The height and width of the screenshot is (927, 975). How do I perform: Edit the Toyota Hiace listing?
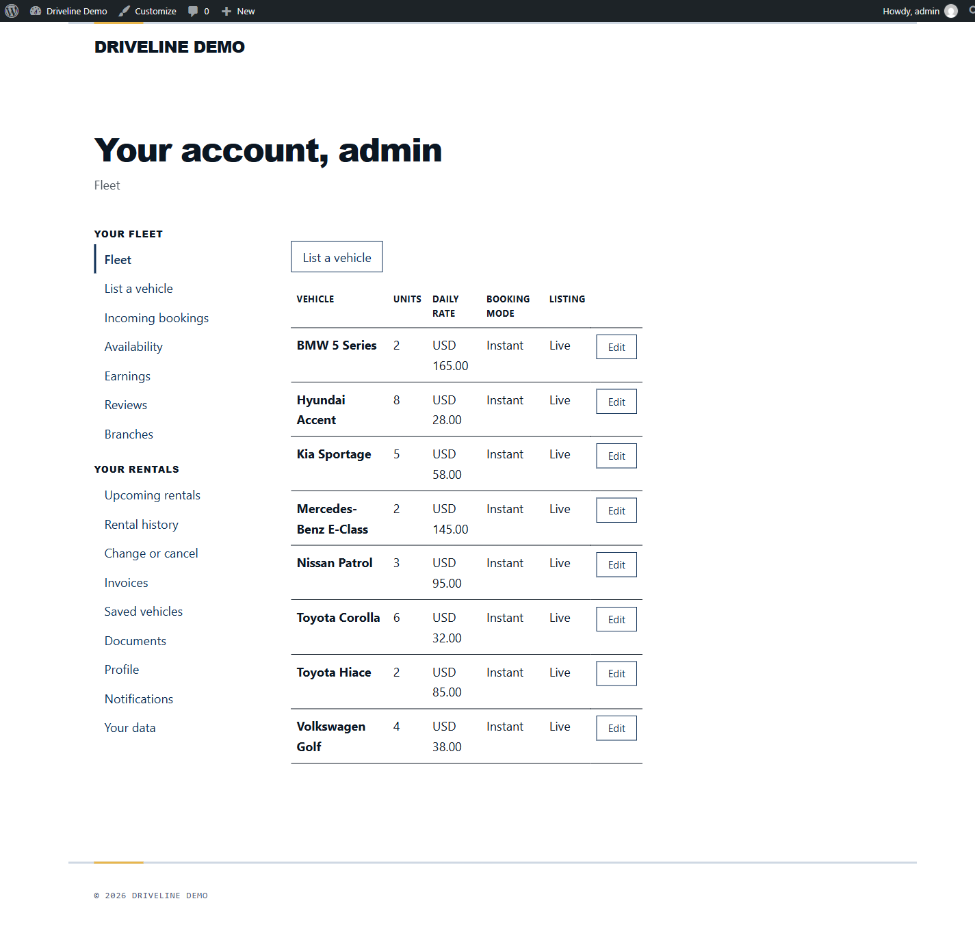[x=616, y=673]
